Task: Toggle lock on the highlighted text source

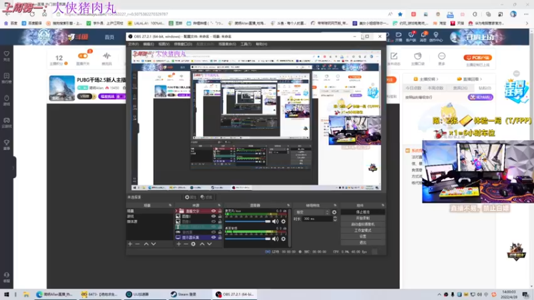Action: click(x=220, y=227)
